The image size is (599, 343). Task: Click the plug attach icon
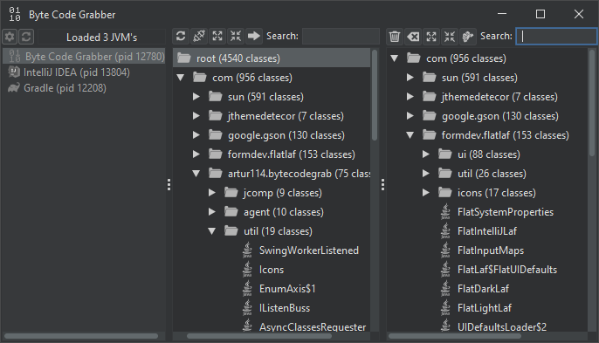[199, 36]
